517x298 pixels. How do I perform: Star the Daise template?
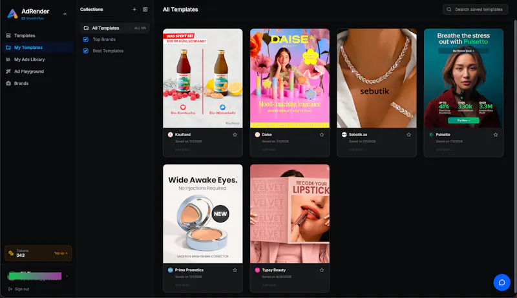pos(322,135)
